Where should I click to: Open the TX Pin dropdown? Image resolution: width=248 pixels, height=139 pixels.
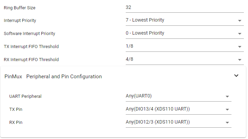(175, 109)
